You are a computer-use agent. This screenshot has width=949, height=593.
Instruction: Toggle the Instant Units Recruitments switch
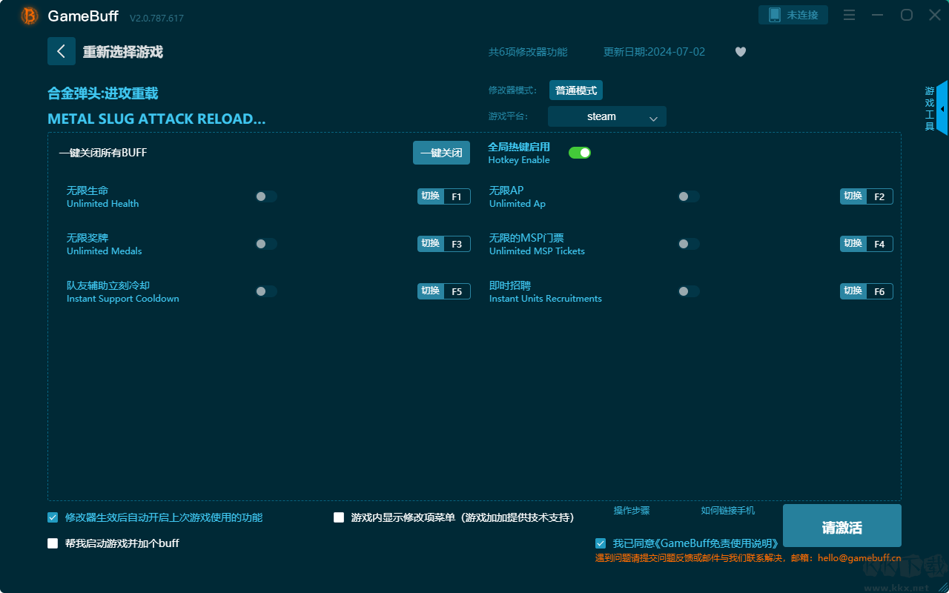tap(689, 291)
